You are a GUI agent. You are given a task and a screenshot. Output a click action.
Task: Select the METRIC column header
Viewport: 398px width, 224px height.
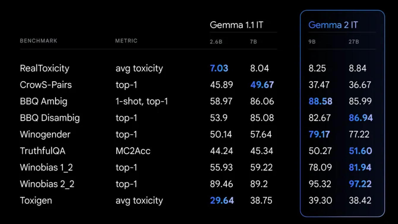coord(126,41)
